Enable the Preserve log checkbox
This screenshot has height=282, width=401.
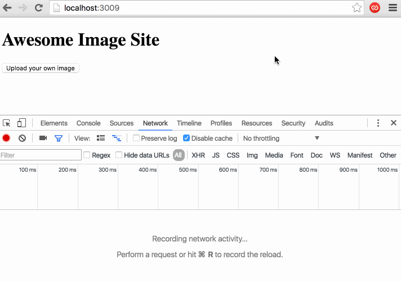(x=136, y=138)
